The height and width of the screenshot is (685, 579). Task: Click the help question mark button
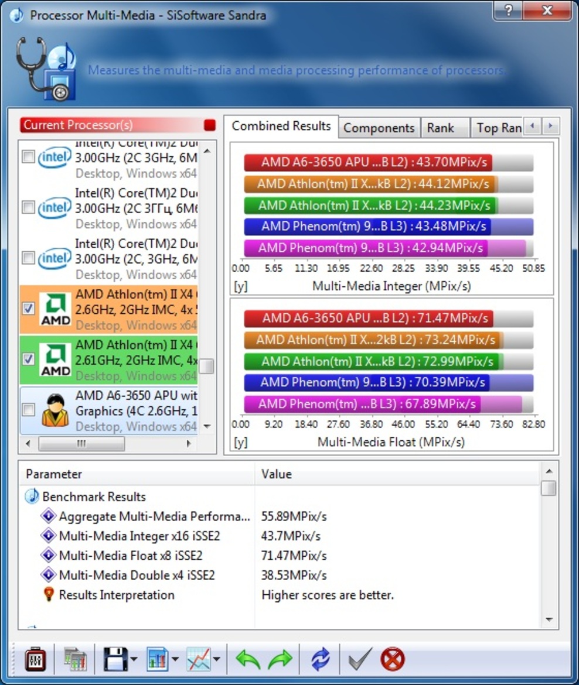pos(508,10)
